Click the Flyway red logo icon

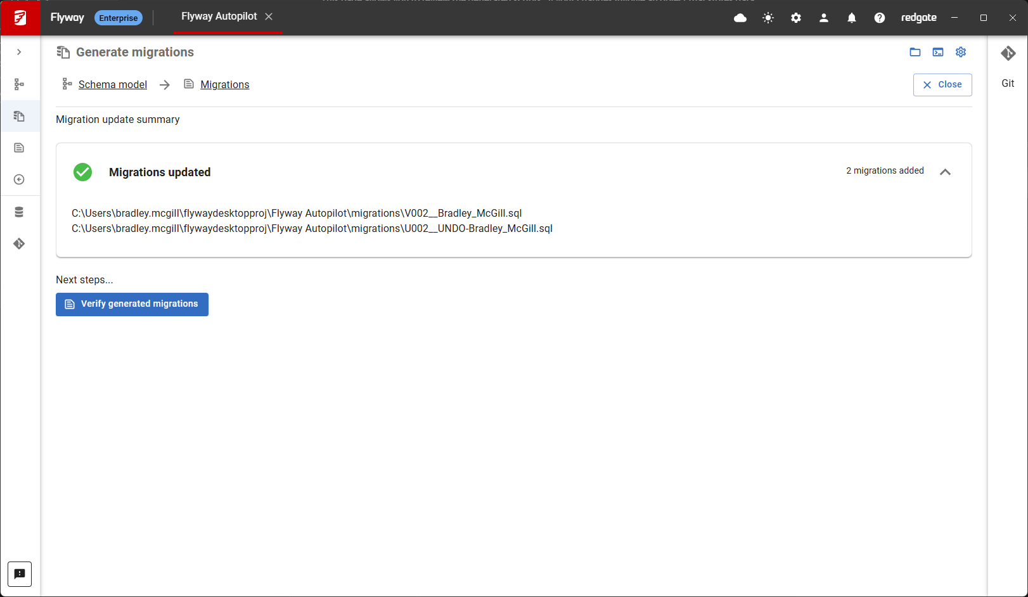pos(20,18)
